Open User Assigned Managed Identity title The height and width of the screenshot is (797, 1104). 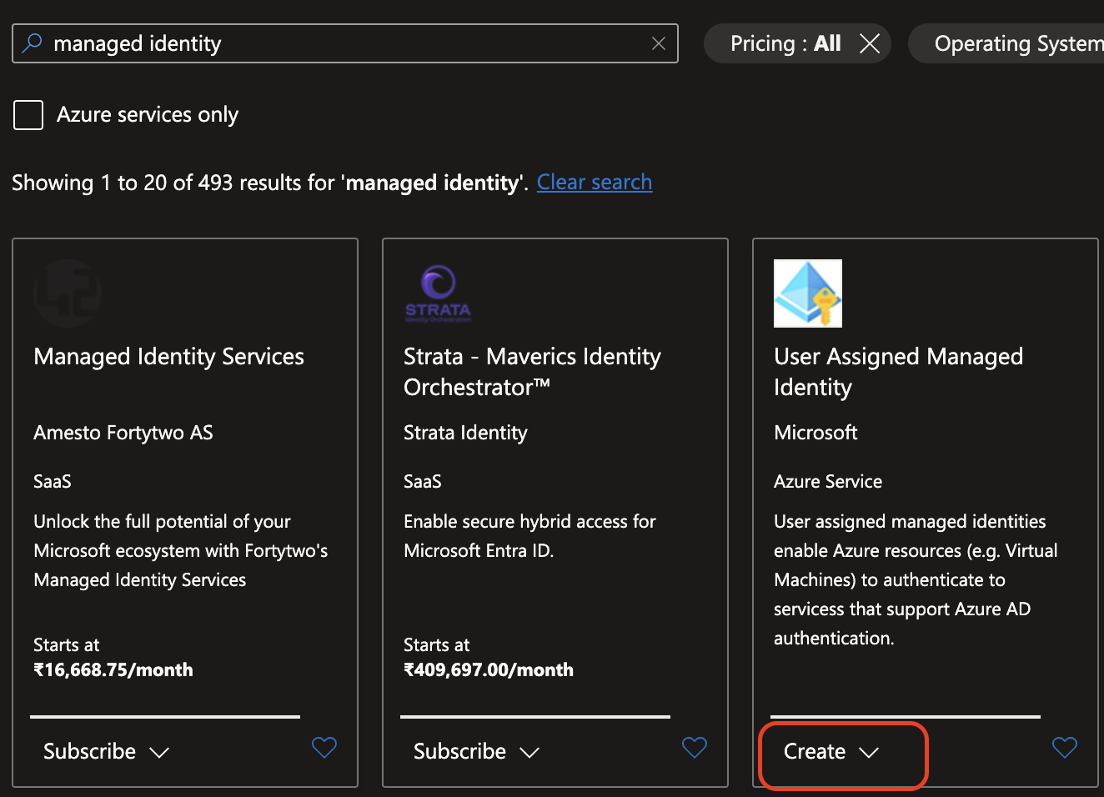tap(898, 372)
